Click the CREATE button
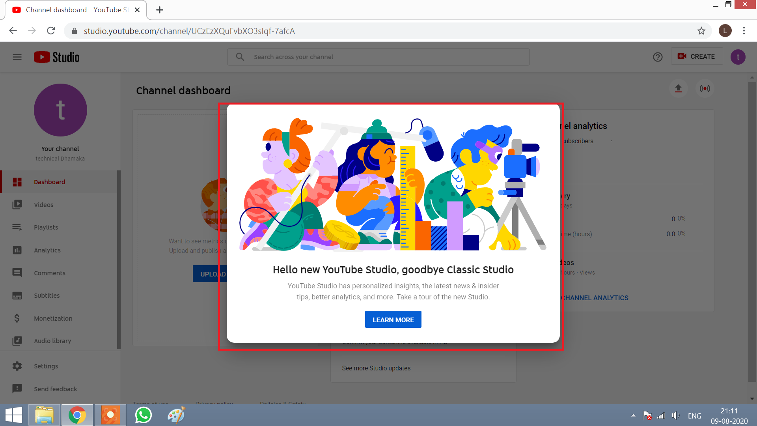The height and width of the screenshot is (426, 757). (x=697, y=56)
